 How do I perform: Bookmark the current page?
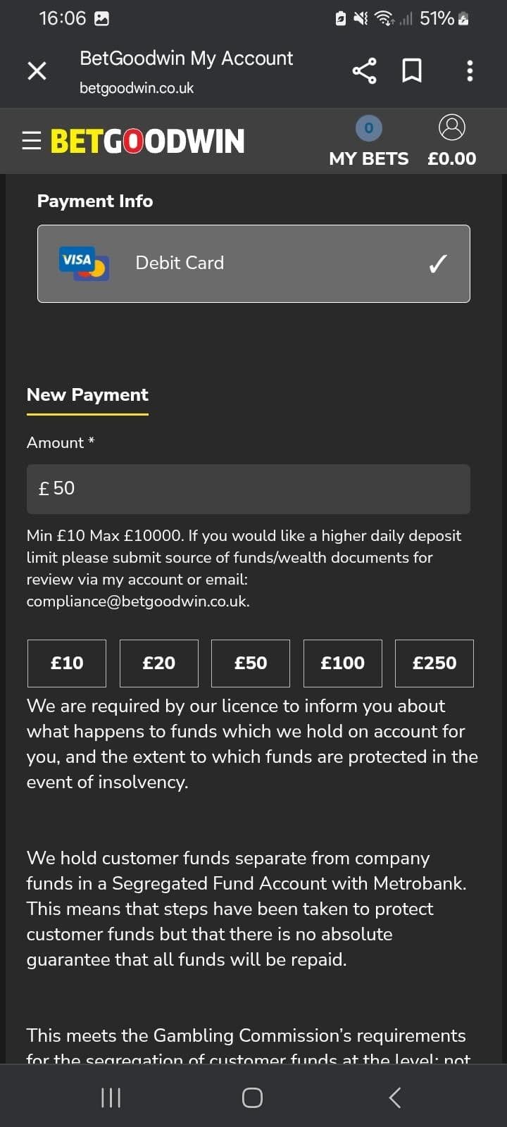click(x=412, y=70)
